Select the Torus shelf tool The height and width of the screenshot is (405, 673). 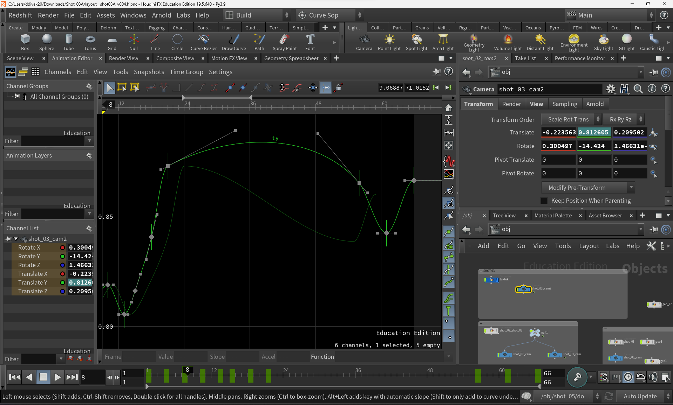click(x=90, y=42)
